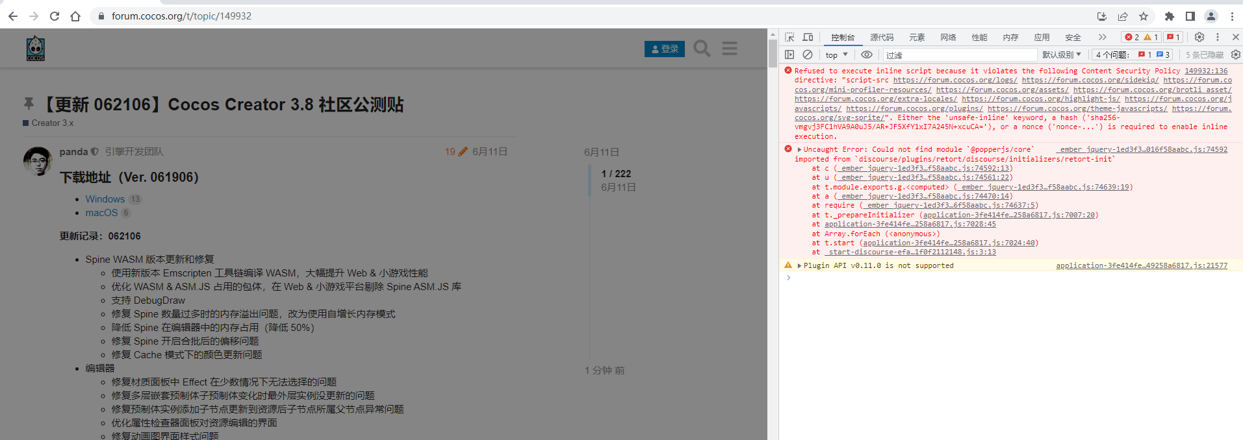The height and width of the screenshot is (440, 1243).
Task: Click the 登录 login button
Action: pos(665,49)
